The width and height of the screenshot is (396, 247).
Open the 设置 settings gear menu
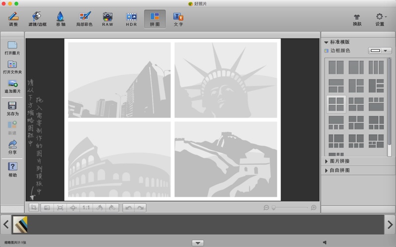[x=380, y=20]
